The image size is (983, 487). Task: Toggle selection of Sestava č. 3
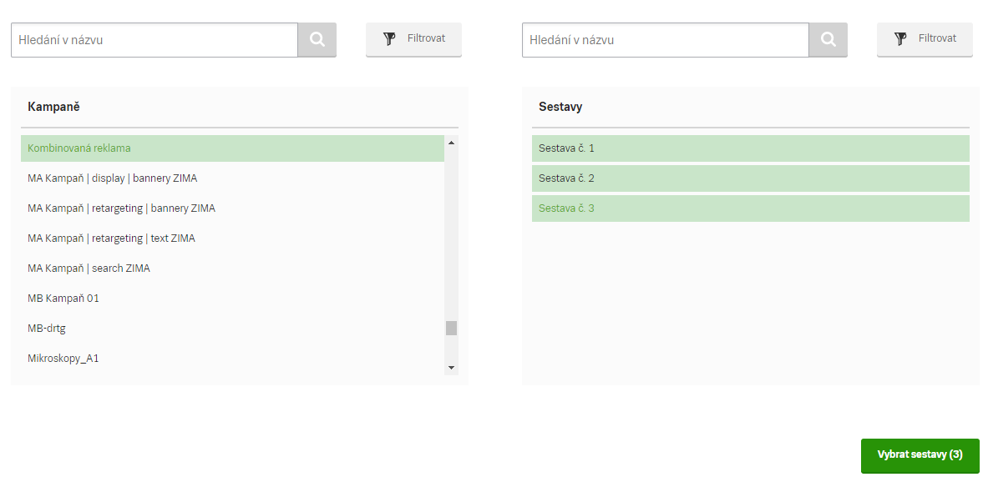click(x=751, y=208)
